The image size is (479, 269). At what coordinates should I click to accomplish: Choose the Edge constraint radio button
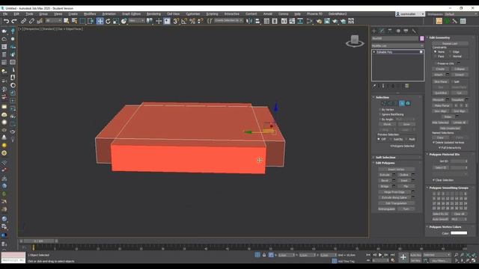tap(451, 52)
